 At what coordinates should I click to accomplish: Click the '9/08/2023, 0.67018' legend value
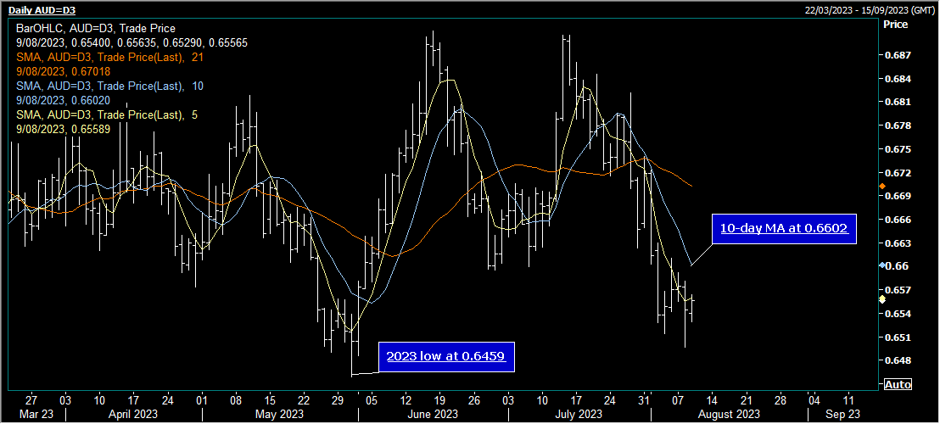point(64,72)
